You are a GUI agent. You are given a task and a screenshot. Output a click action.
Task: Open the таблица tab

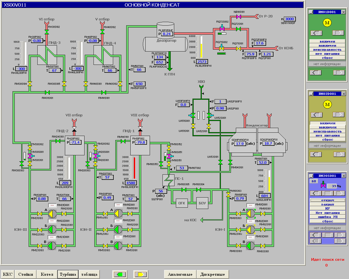point(89,274)
